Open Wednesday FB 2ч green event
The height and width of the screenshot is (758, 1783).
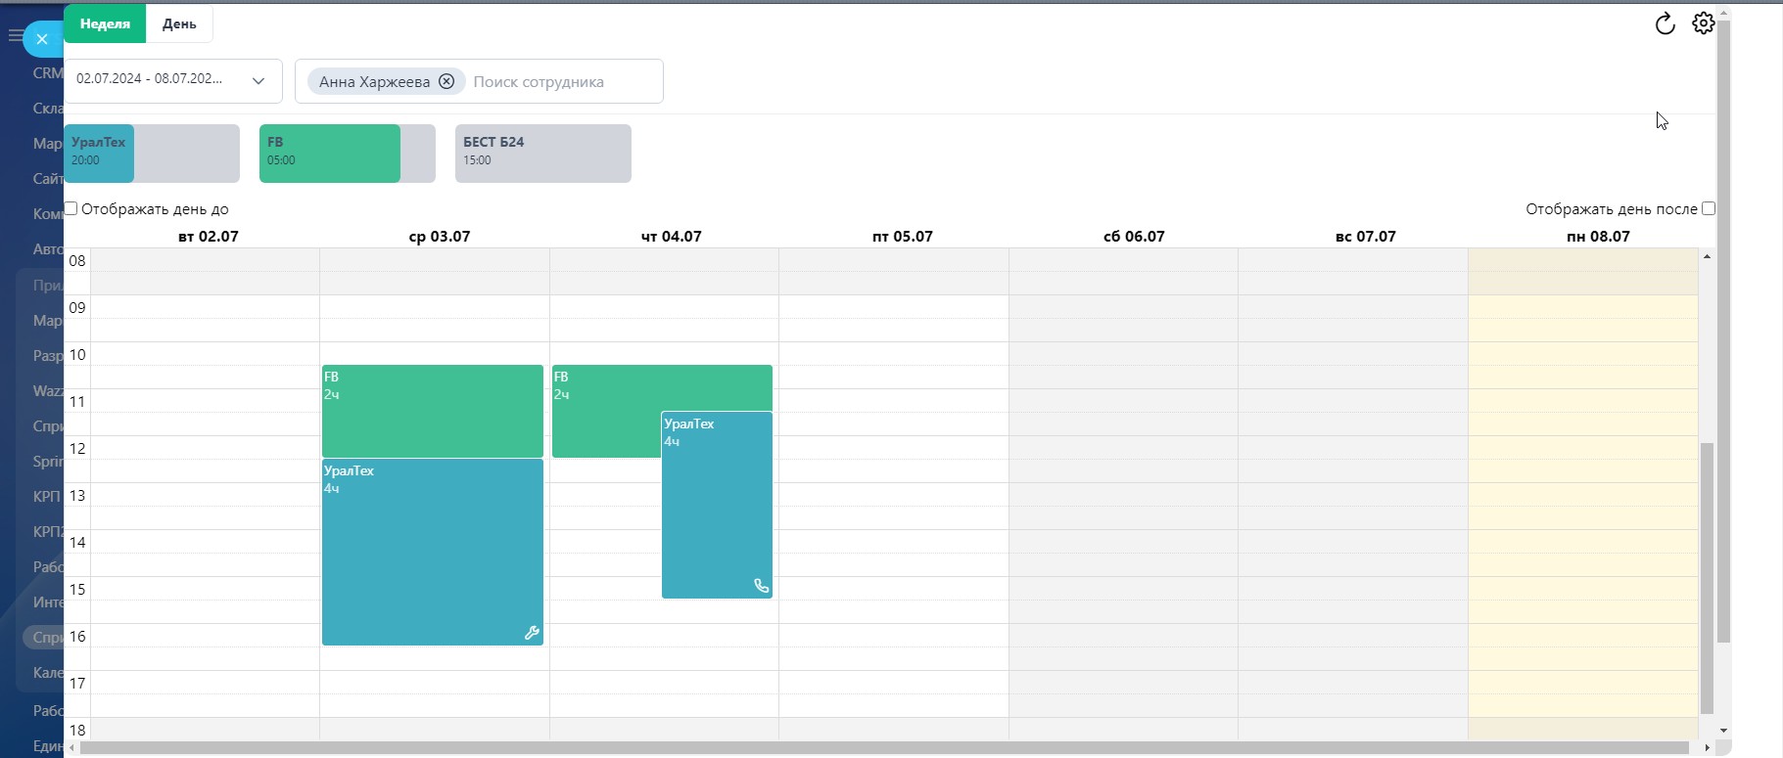tap(432, 411)
